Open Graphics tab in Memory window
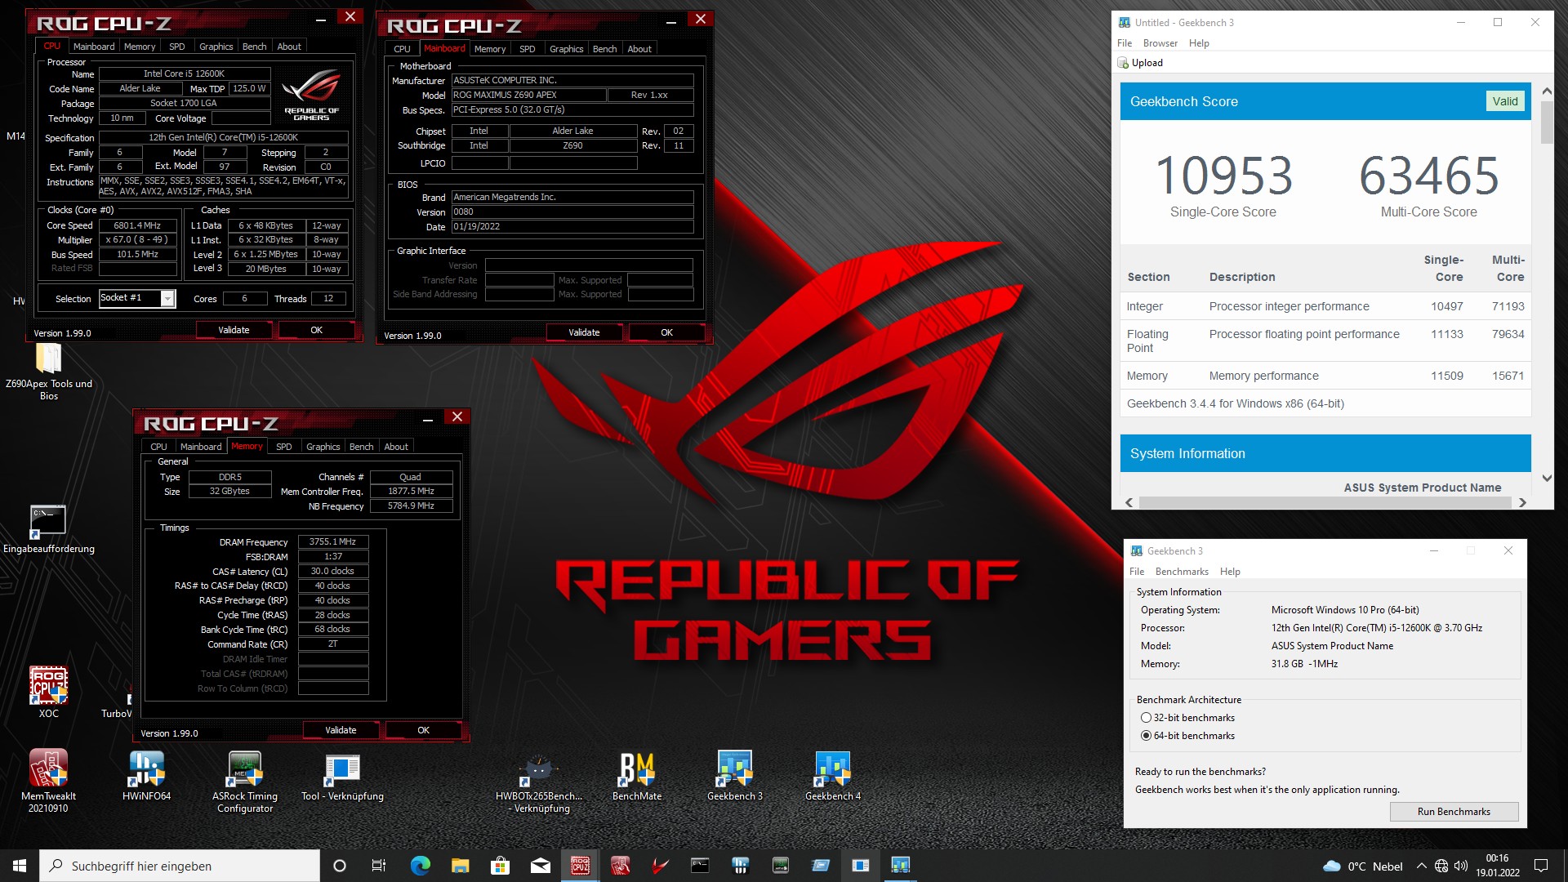This screenshot has width=1568, height=882. 323,447
